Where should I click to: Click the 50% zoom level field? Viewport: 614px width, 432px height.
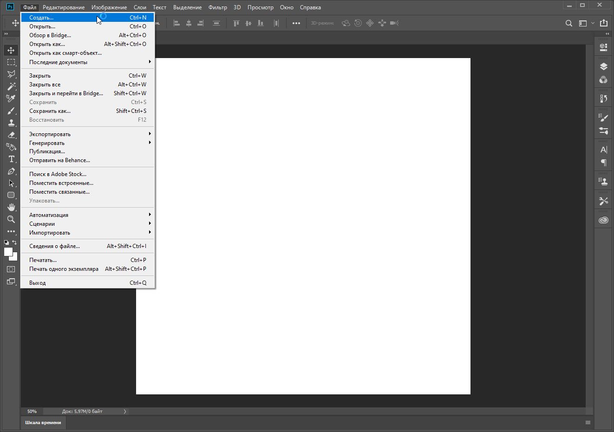[32, 411]
